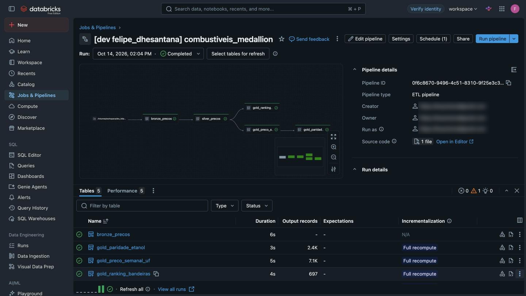Switch to the Performance tab
This screenshot has height=296, width=526.
tap(126, 191)
